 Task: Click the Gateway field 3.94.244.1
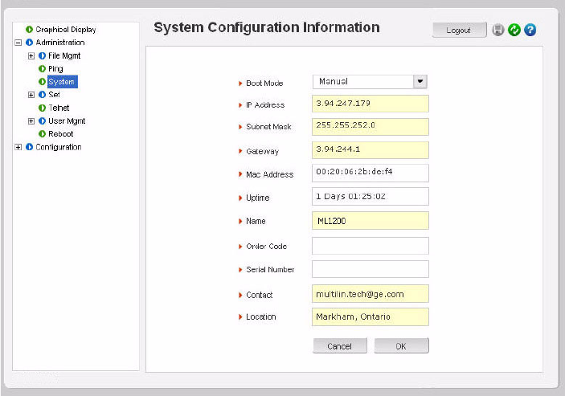coord(371,150)
